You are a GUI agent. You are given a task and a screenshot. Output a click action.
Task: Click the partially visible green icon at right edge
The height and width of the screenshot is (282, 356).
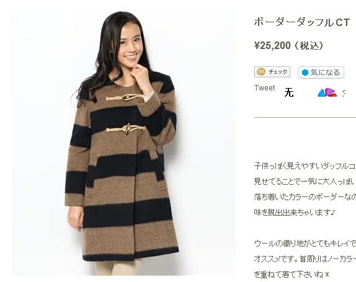[x=344, y=93]
